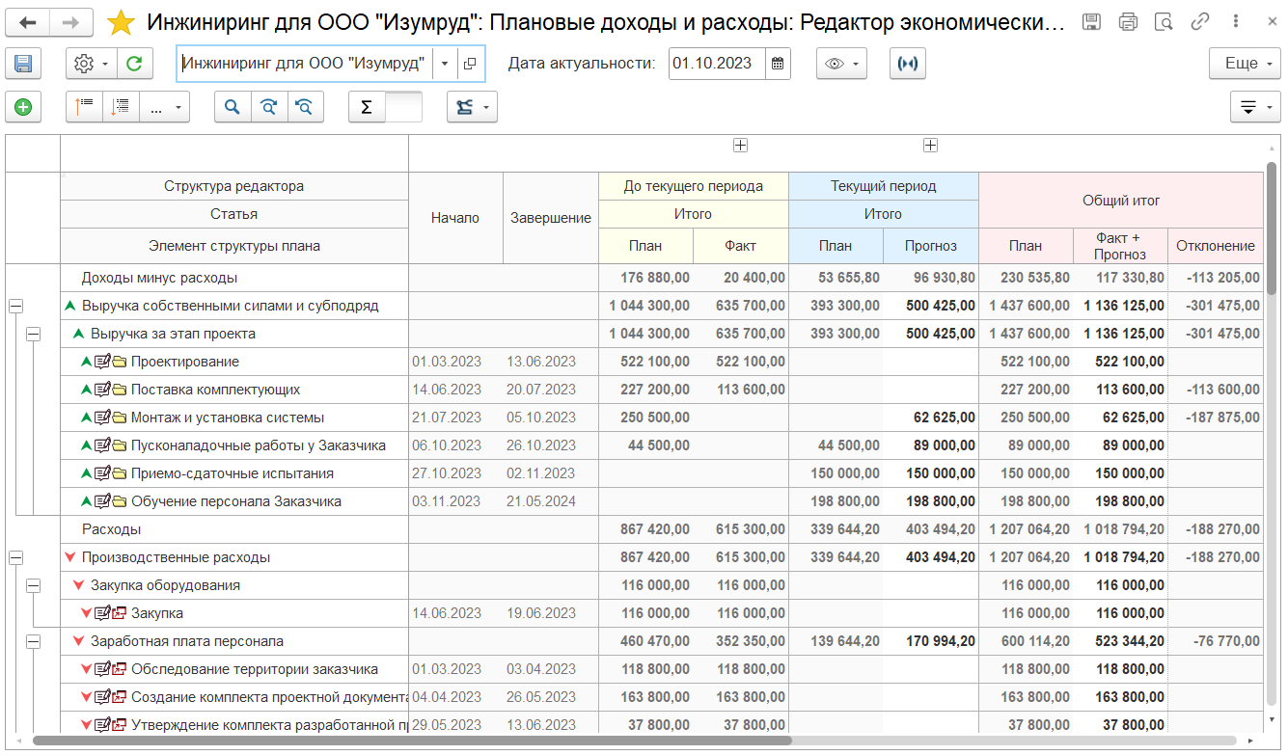
Task: Click the back navigation arrow button
Action: point(29,22)
